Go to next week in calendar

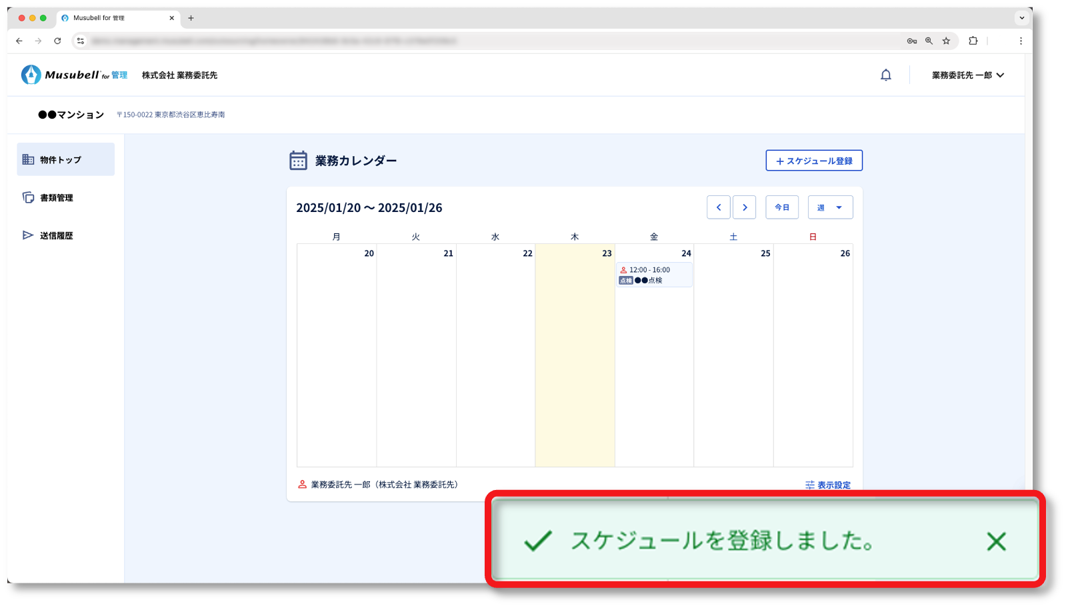(x=744, y=207)
